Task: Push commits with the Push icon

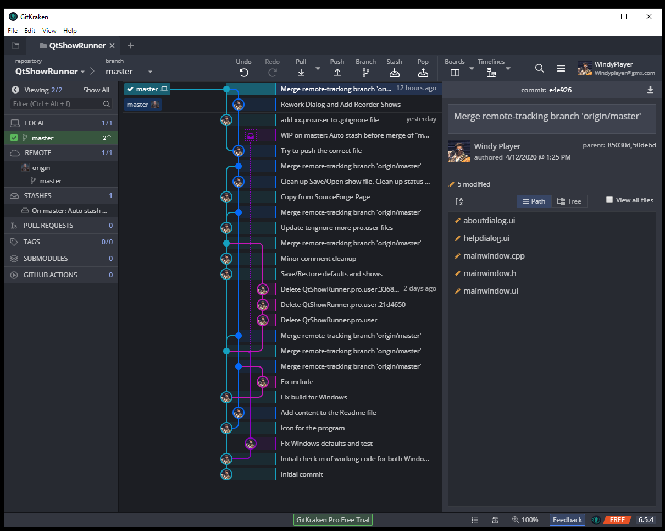Action: click(x=337, y=72)
